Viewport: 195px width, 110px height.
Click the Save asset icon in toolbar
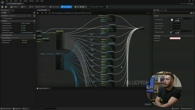(2, 7)
